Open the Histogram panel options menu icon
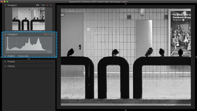197x111 pixels. (x=51, y=34)
